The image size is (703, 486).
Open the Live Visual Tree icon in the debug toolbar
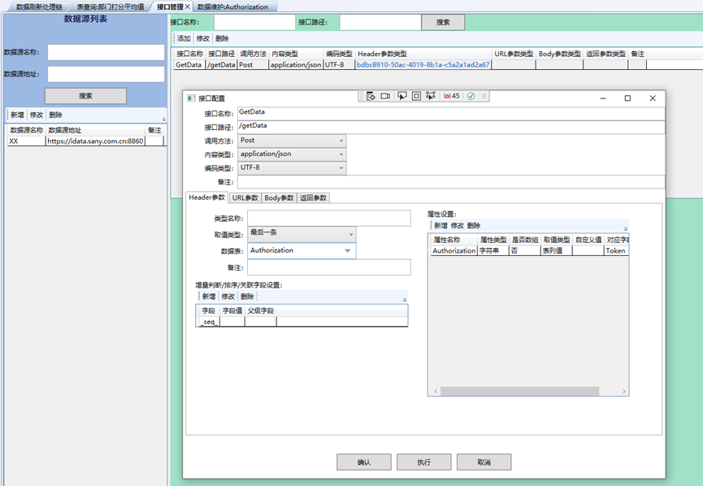(x=371, y=96)
